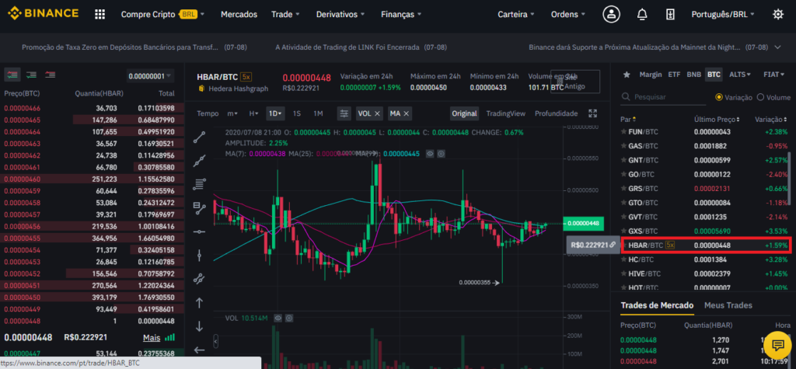The height and width of the screenshot is (369, 796).
Task: Click the Hedera Hashgraph info icon
Action: click(x=201, y=89)
